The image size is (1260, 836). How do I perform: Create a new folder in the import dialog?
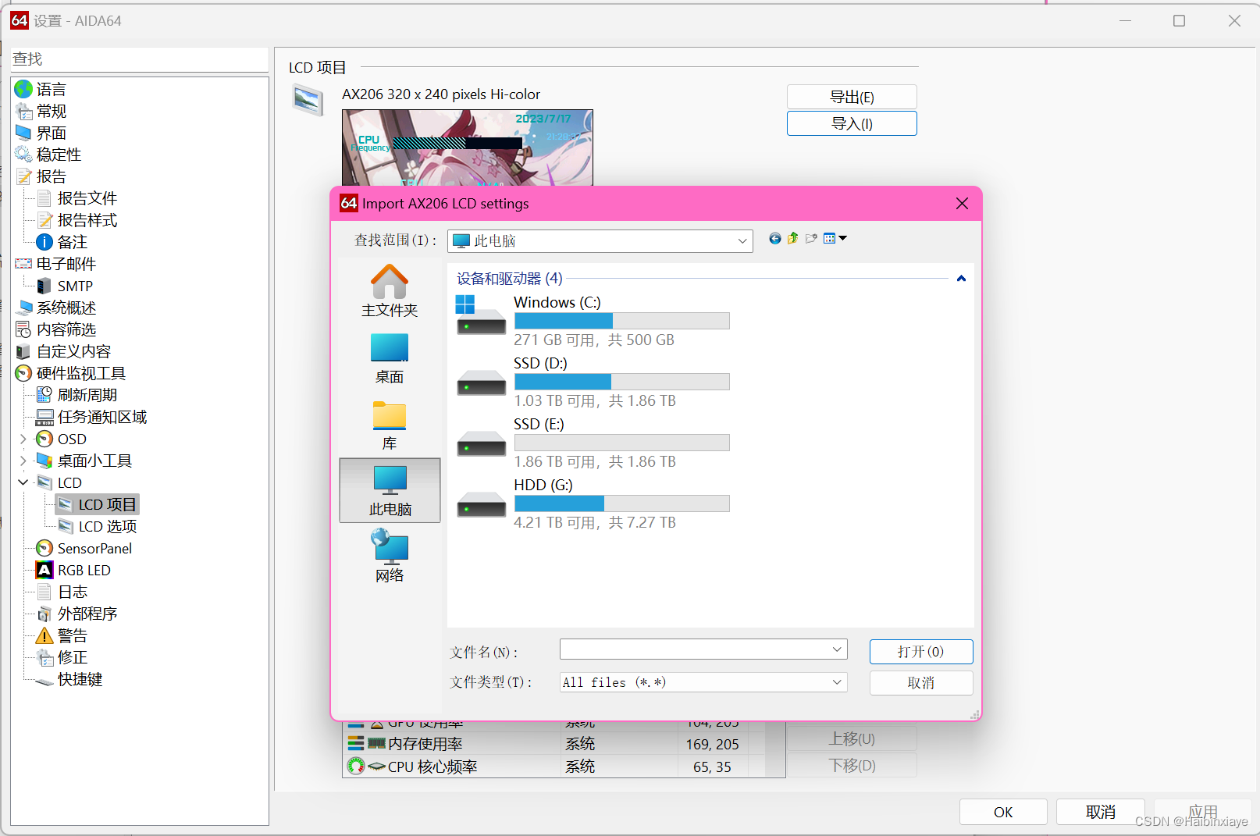pos(811,238)
